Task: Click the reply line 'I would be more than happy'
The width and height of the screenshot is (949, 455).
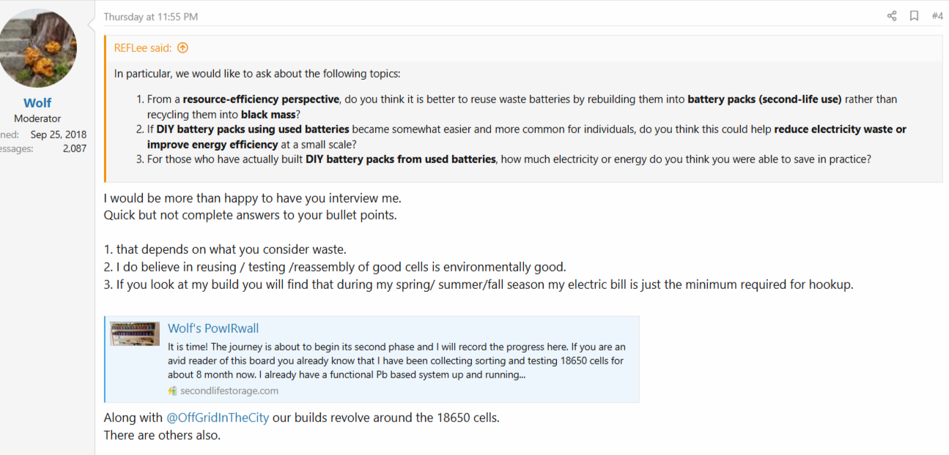Action: point(253,198)
